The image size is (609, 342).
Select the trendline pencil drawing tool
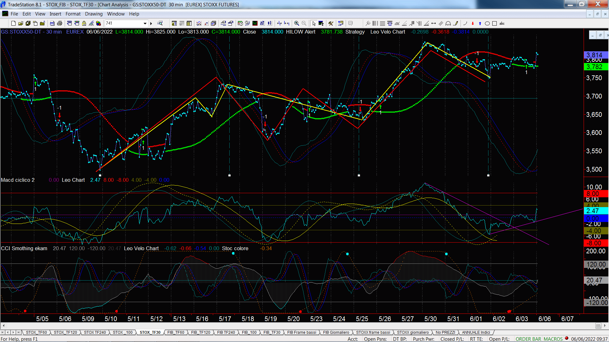click(x=456, y=23)
